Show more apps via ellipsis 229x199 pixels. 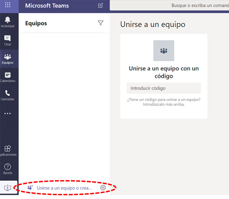pyautogui.click(x=8, y=114)
